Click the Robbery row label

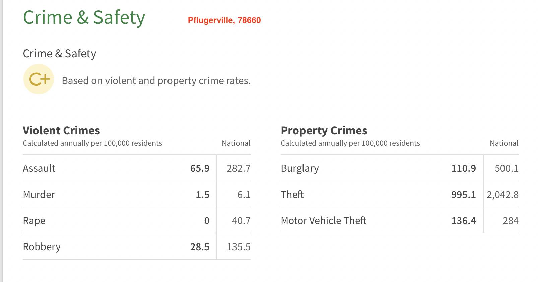(42, 247)
